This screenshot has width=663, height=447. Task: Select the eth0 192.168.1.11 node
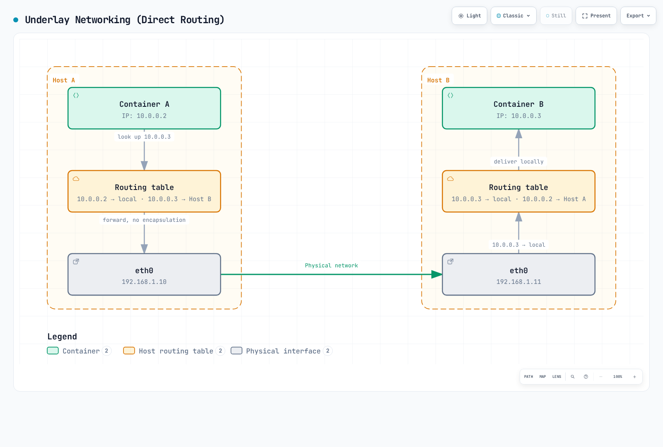coord(519,274)
